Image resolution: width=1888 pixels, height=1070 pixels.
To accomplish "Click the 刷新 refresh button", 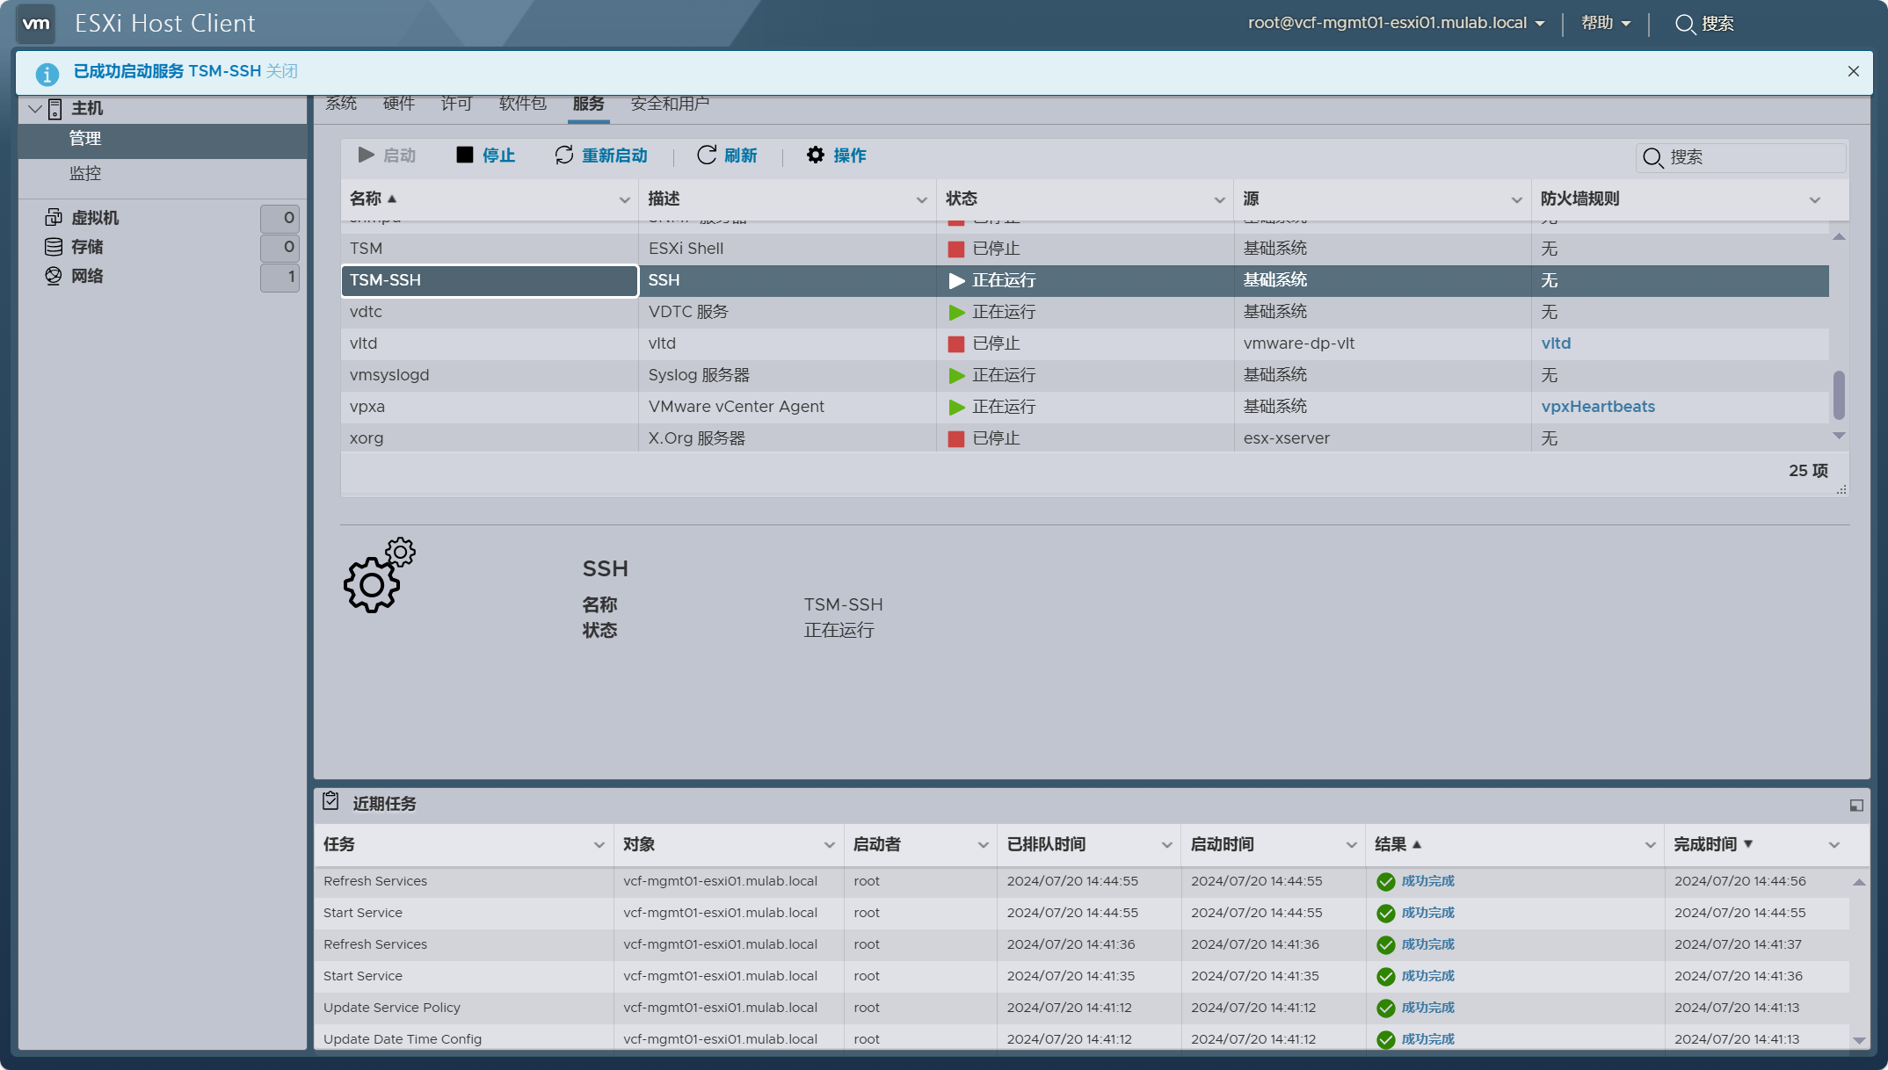I will (727, 155).
